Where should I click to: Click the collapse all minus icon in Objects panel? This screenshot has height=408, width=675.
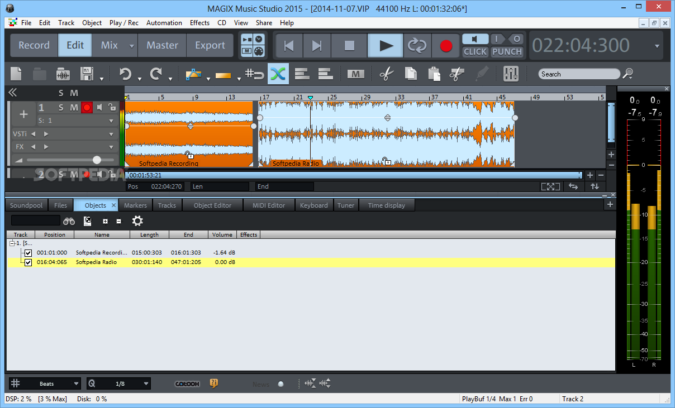(x=118, y=221)
